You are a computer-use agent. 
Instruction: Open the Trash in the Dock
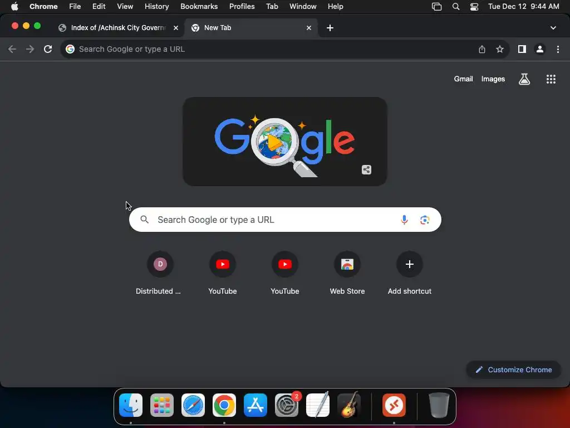439,405
